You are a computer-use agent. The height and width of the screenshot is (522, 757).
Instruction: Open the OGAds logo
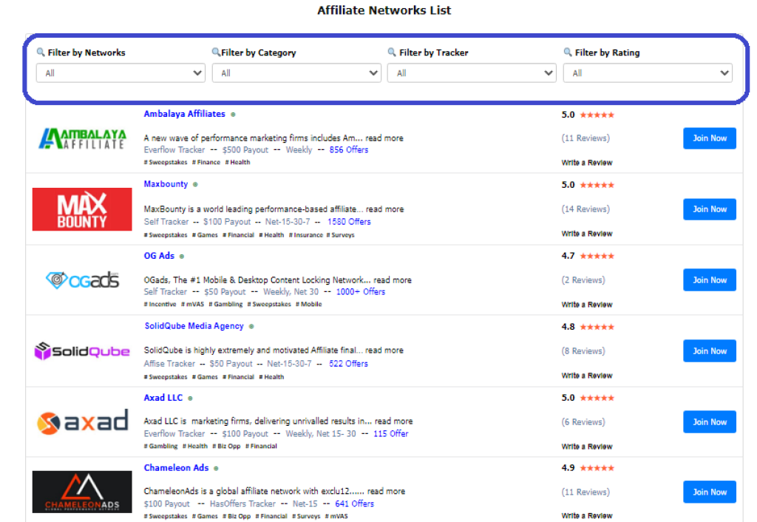(82, 280)
